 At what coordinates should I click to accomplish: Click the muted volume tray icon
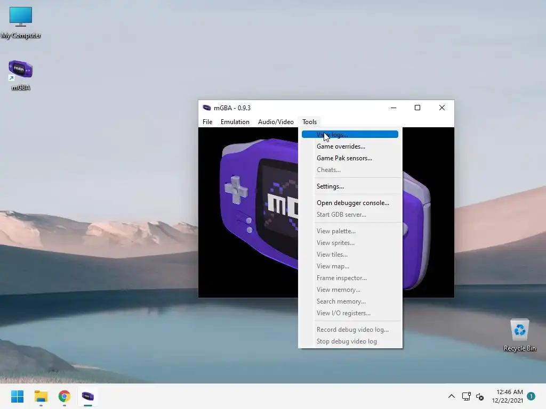pos(480,396)
